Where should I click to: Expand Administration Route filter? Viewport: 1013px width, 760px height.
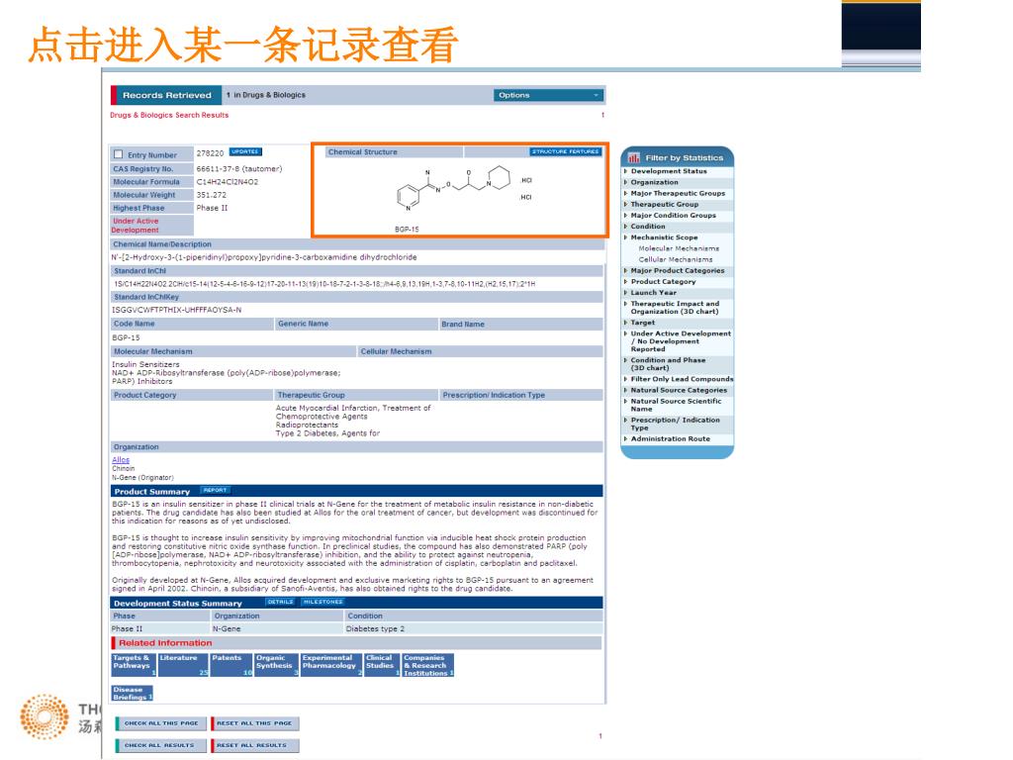[x=670, y=438]
